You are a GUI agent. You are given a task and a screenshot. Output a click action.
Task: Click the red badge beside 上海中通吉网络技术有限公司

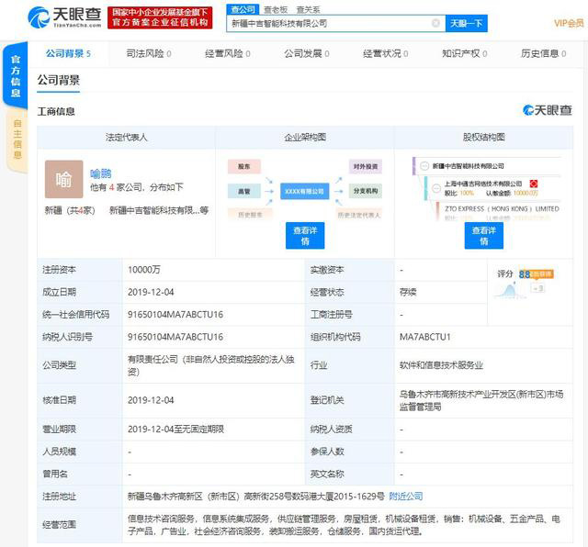pyautogui.click(x=534, y=184)
